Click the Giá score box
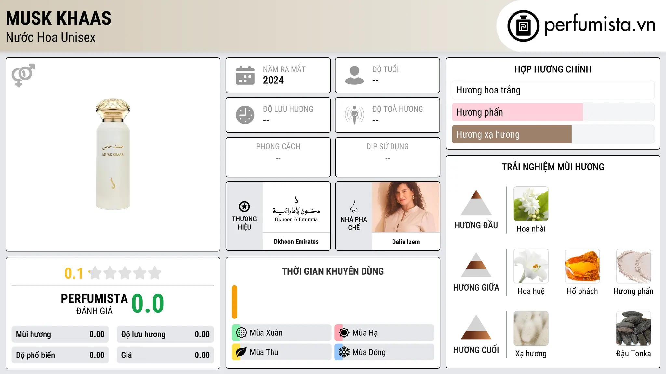 166,355
